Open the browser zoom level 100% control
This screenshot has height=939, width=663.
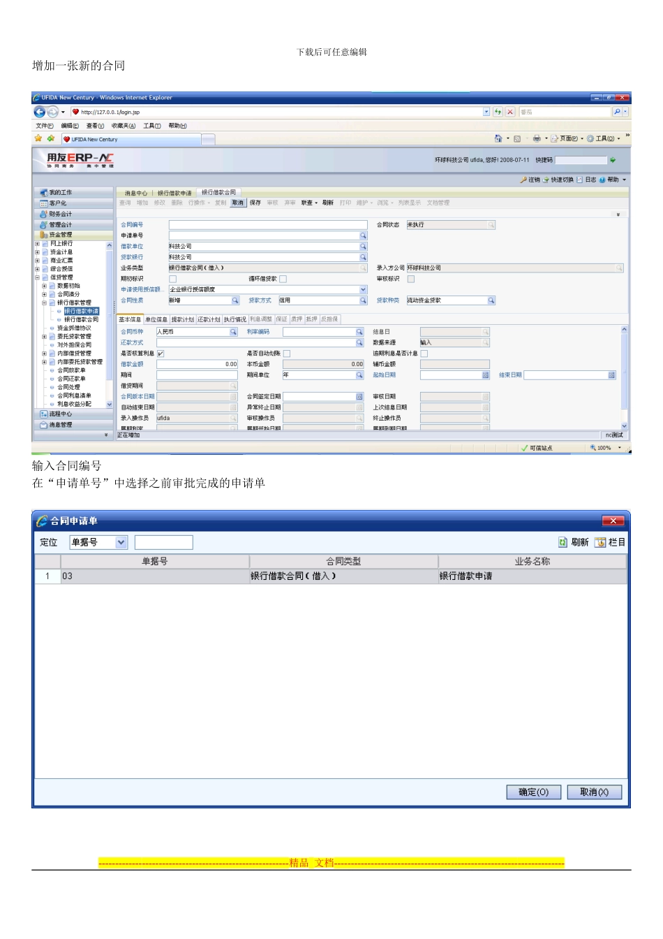[x=605, y=448]
